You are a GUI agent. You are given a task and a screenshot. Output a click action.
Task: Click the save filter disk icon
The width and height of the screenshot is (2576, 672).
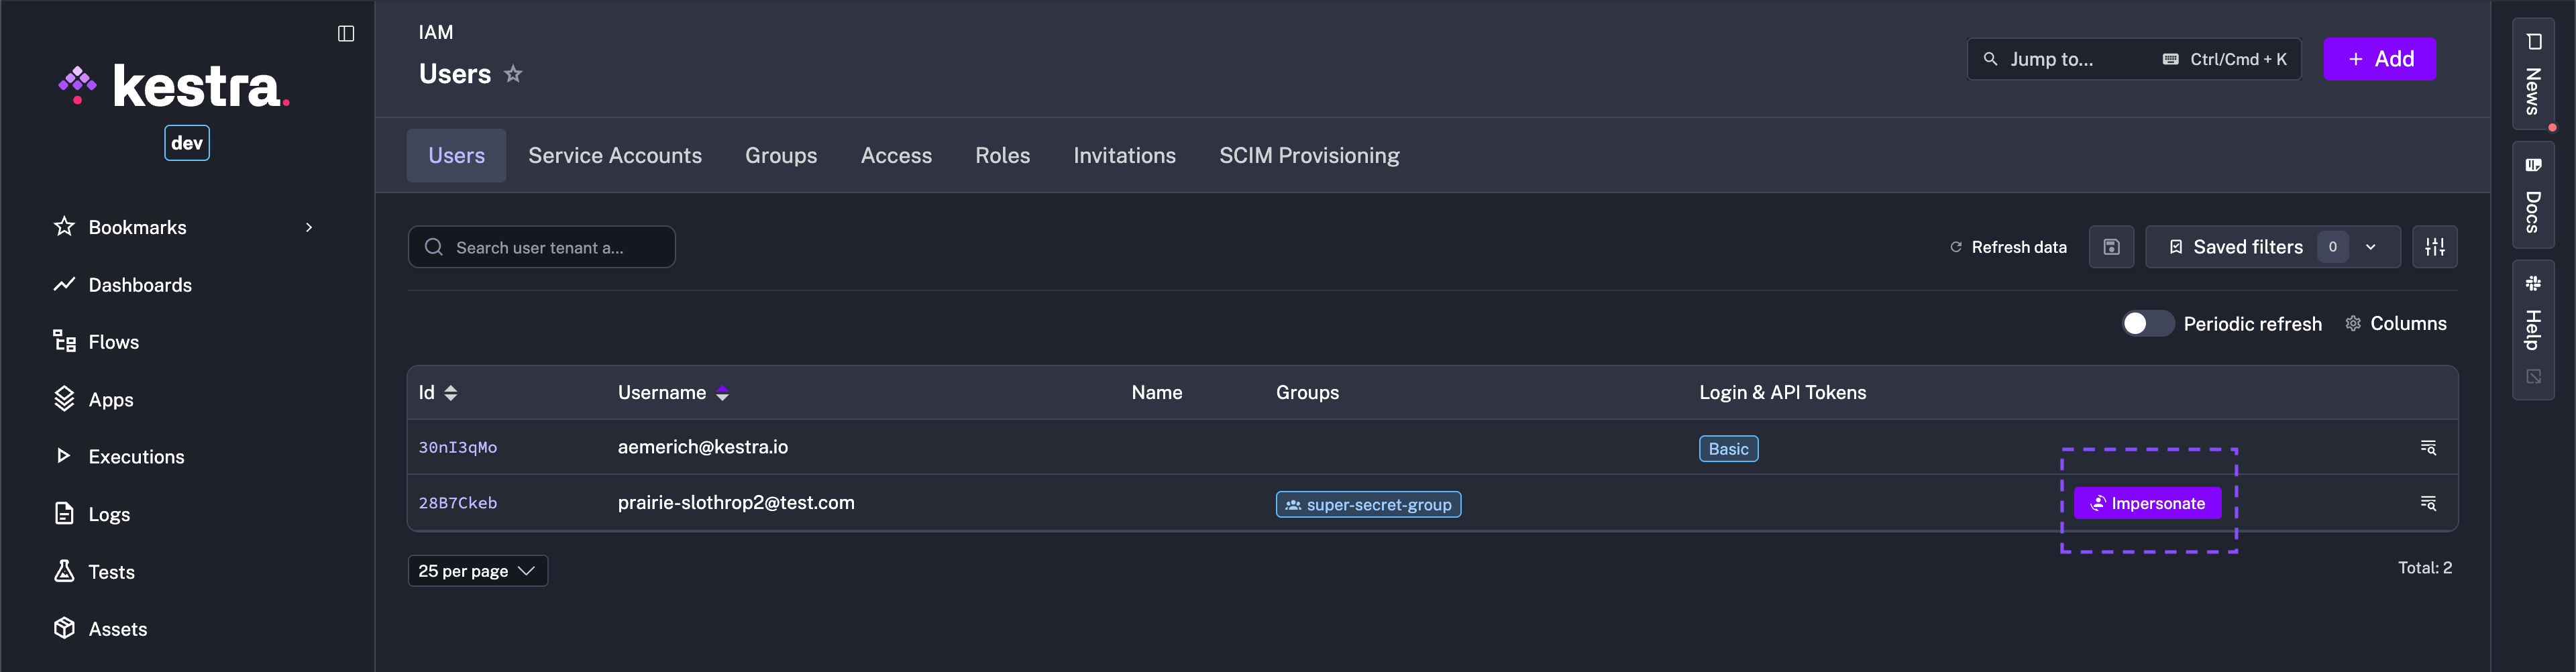click(x=2111, y=247)
